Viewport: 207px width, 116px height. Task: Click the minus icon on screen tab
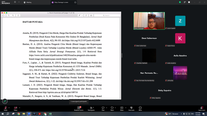(75, 2)
